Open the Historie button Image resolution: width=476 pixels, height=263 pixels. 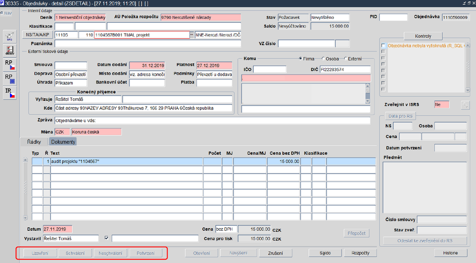pos(450,253)
